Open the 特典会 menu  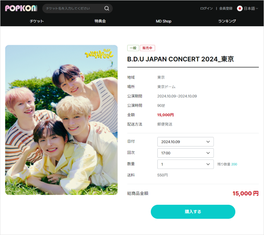100,21
